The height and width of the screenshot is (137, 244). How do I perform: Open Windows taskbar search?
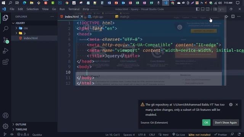click(x=10, y=3)
